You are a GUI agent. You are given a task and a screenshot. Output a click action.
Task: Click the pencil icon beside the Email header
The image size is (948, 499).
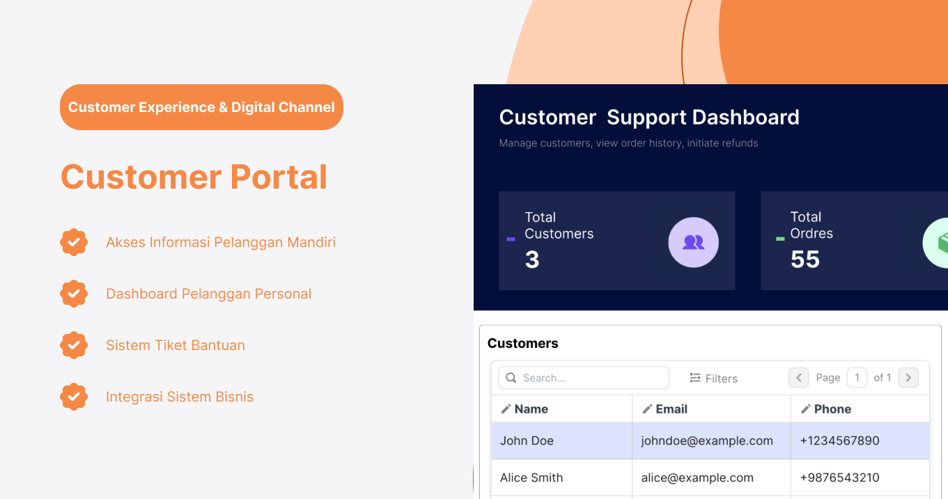[x=647, y=409]
